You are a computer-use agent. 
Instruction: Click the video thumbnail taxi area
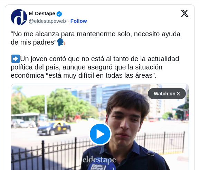(x=54, y=128)
